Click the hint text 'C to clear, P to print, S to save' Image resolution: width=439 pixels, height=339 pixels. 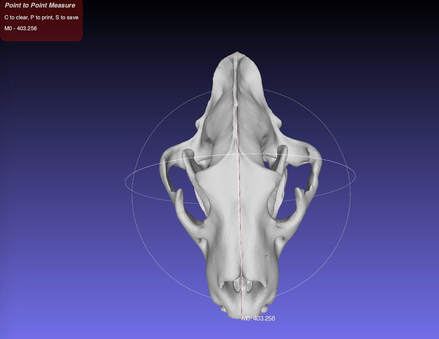pos(41,17)
